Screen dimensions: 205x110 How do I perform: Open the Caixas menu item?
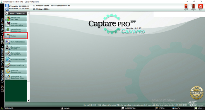pyautogui.click(x=16, y=36)
